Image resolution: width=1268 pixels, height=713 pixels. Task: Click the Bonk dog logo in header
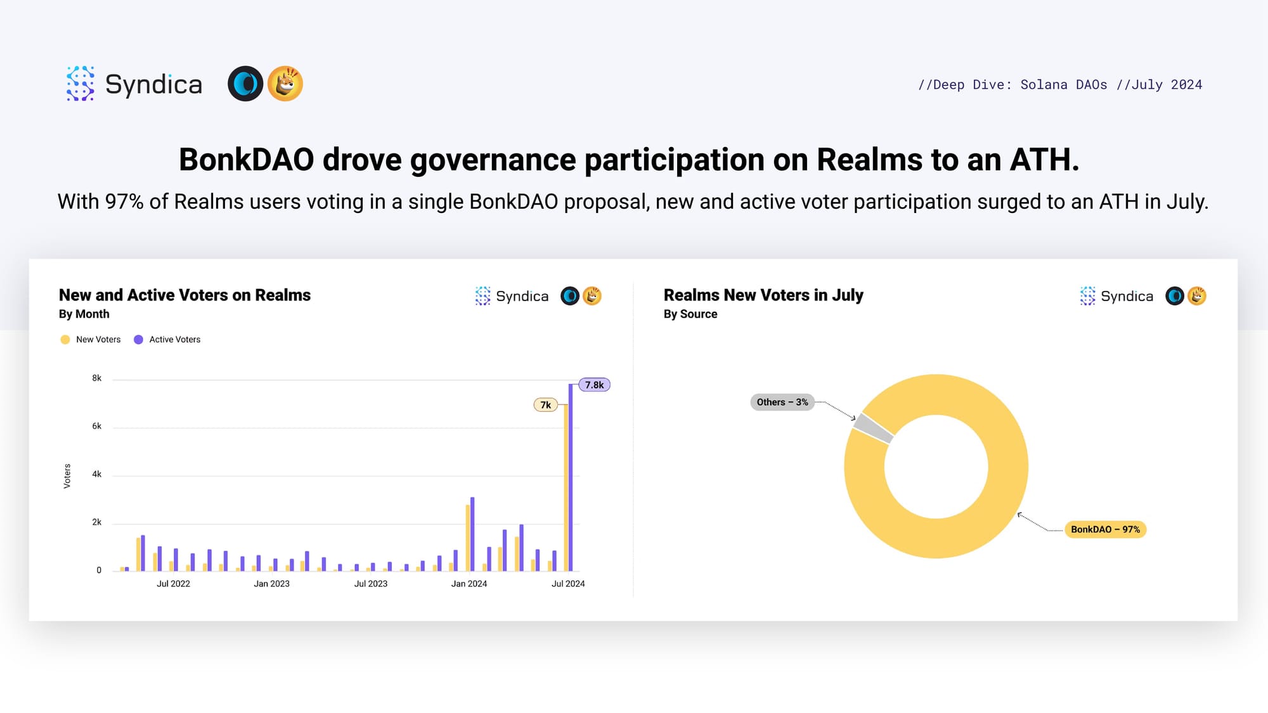(285, 84)
